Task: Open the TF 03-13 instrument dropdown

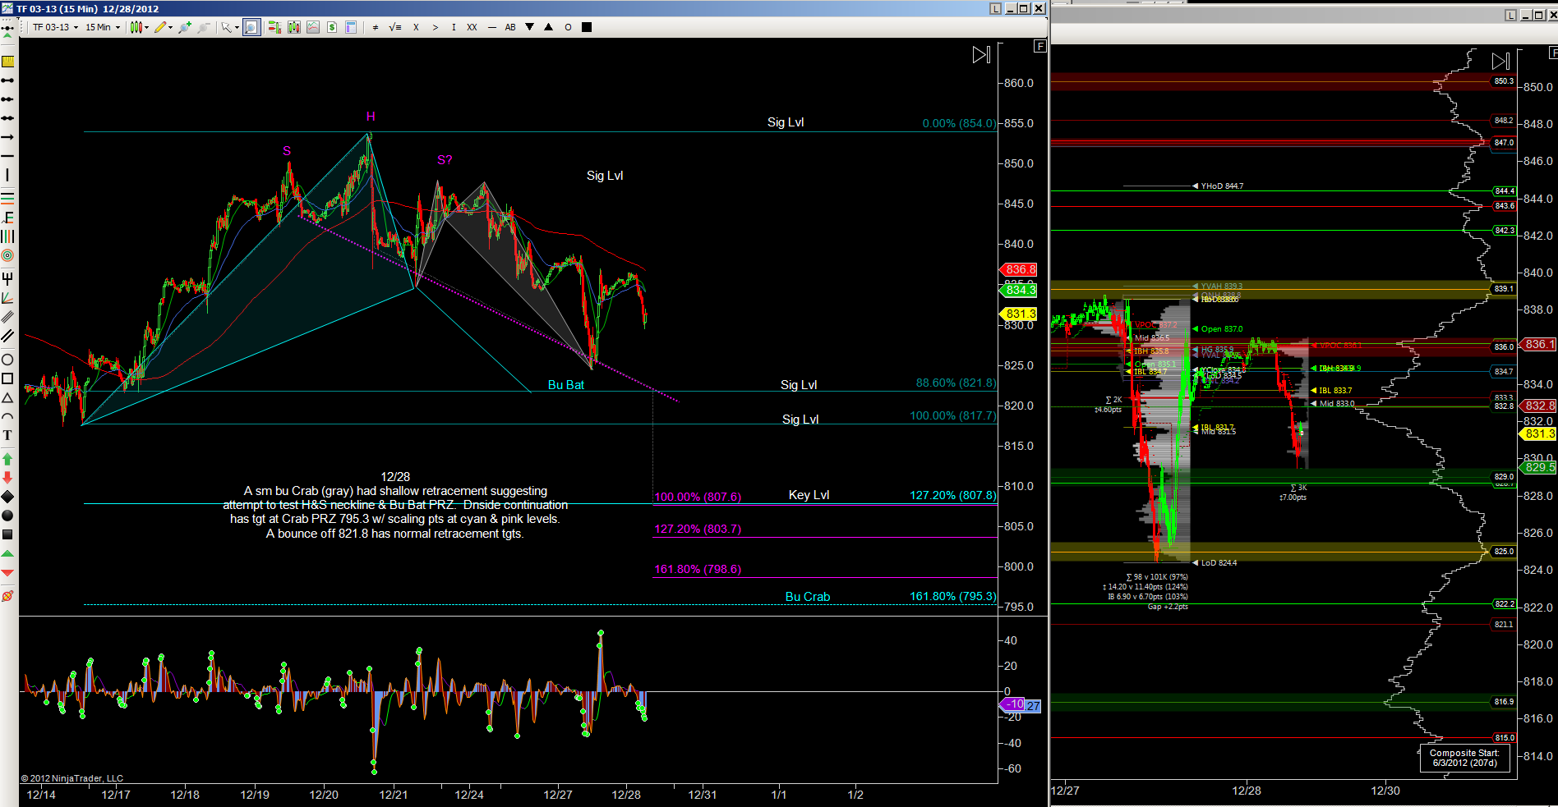Action: click(x=56, y=27)
